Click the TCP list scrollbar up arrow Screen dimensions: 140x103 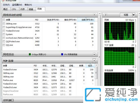[x=96, y=65]
